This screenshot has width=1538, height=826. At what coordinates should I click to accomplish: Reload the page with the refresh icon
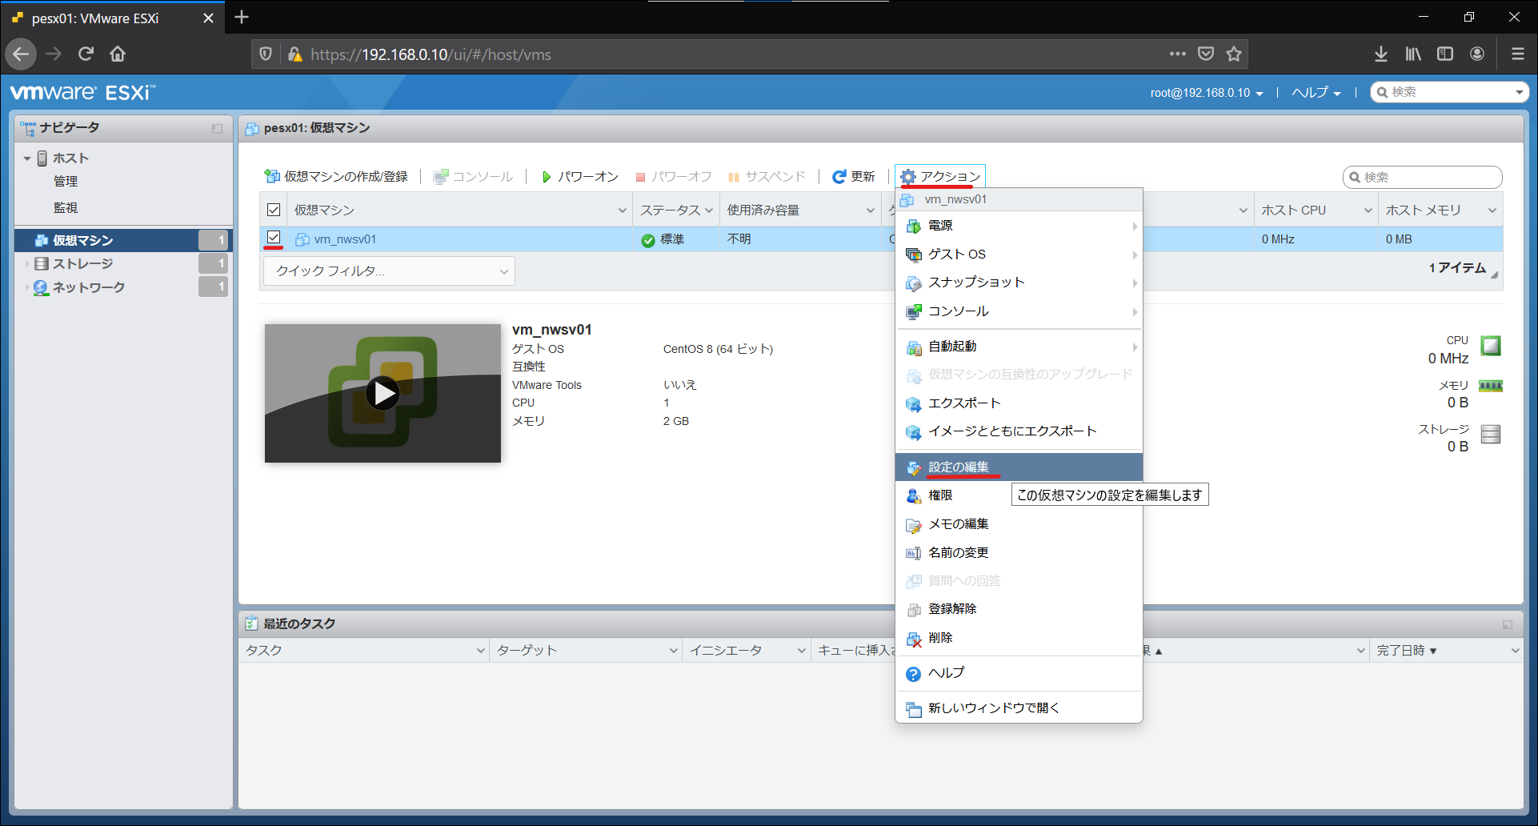coord(86,54)
